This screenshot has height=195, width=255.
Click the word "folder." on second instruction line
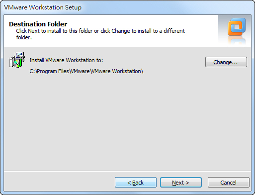point(24,37)
